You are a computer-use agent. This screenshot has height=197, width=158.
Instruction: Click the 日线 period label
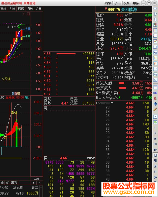[x=36, y=178]
